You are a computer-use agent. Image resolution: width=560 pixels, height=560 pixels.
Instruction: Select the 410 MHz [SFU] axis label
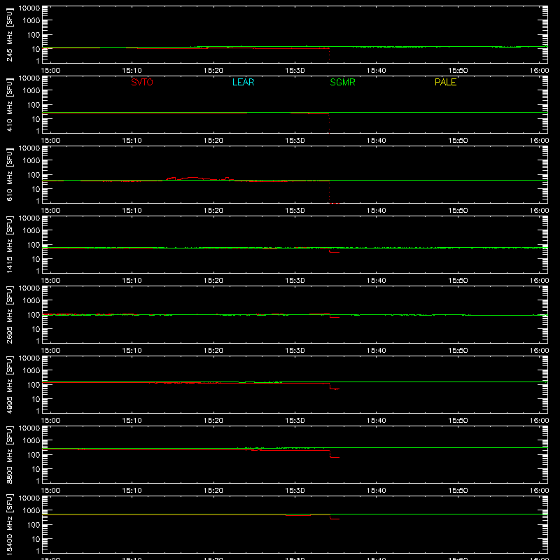9,104
